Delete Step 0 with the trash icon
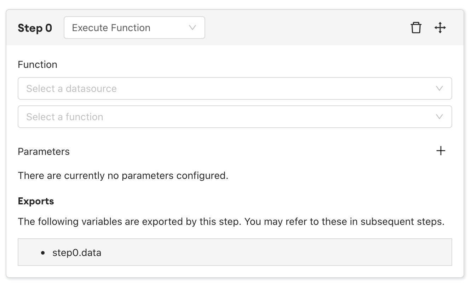Image resolution: width=472 pixels, height=285 pixels. click(416, 28)
